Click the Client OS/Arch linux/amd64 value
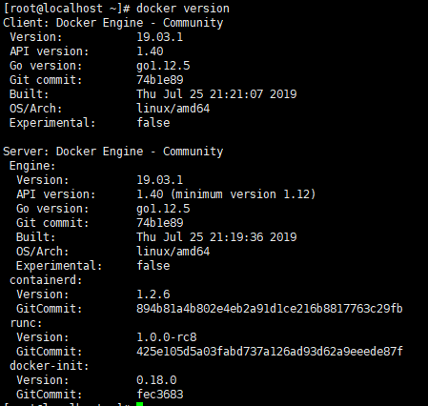Image resolution: width=428 pixels, height=406 pixels. coord(173,109)
